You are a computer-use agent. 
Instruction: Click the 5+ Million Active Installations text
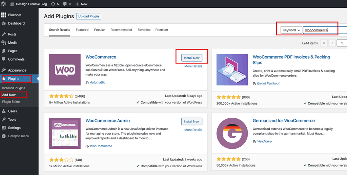(x=69, y=103)
